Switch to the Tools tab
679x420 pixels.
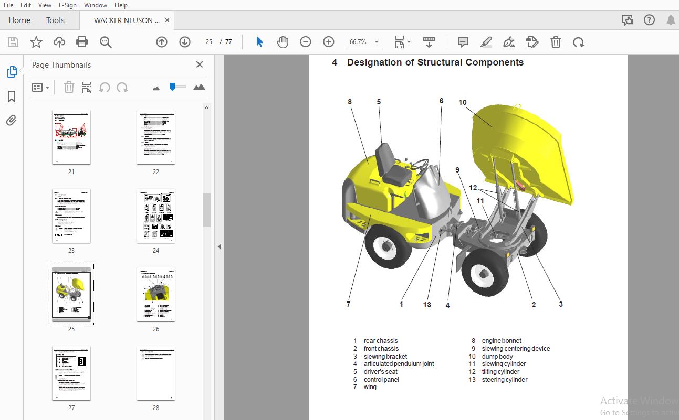point(55,20)
